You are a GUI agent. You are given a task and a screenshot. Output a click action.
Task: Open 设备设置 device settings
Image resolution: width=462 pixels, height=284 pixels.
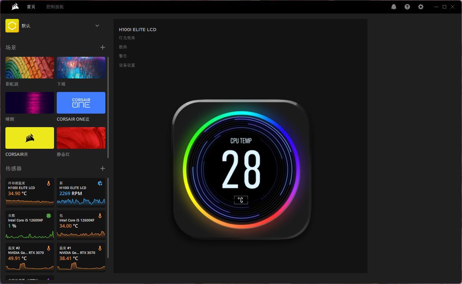[x=127, y=65]
